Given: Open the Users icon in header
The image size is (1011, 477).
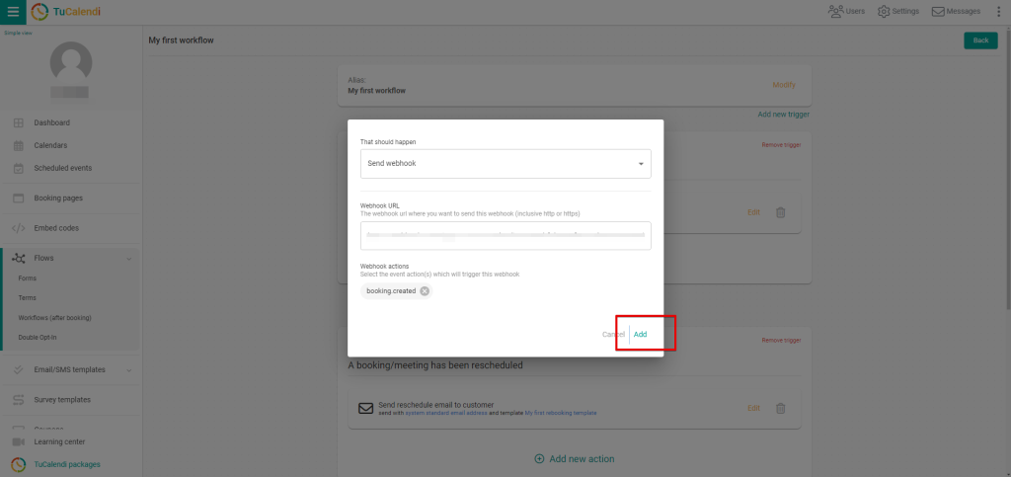Looking at the screenshot, I should click(836, 12).
